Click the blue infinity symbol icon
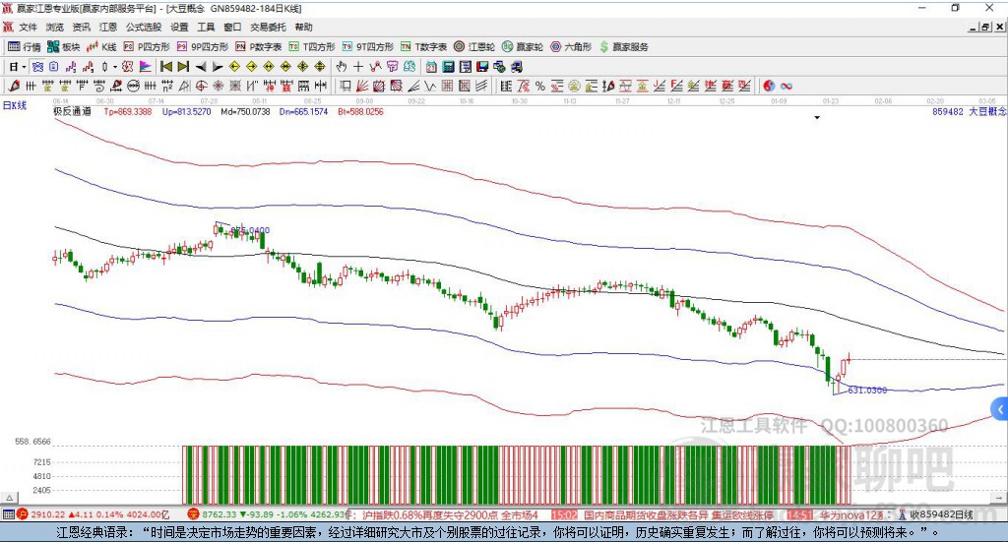 (787, 86)
